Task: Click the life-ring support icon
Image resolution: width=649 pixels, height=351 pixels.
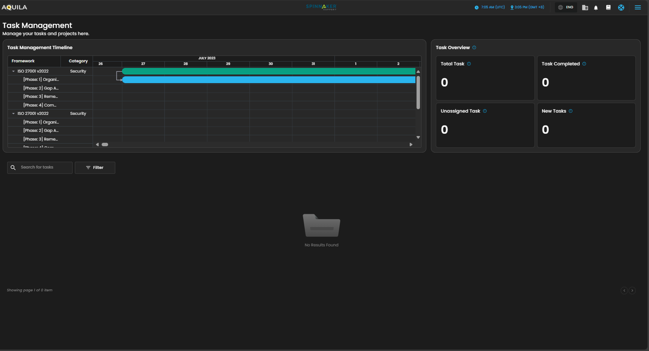Action: point(621,8)
